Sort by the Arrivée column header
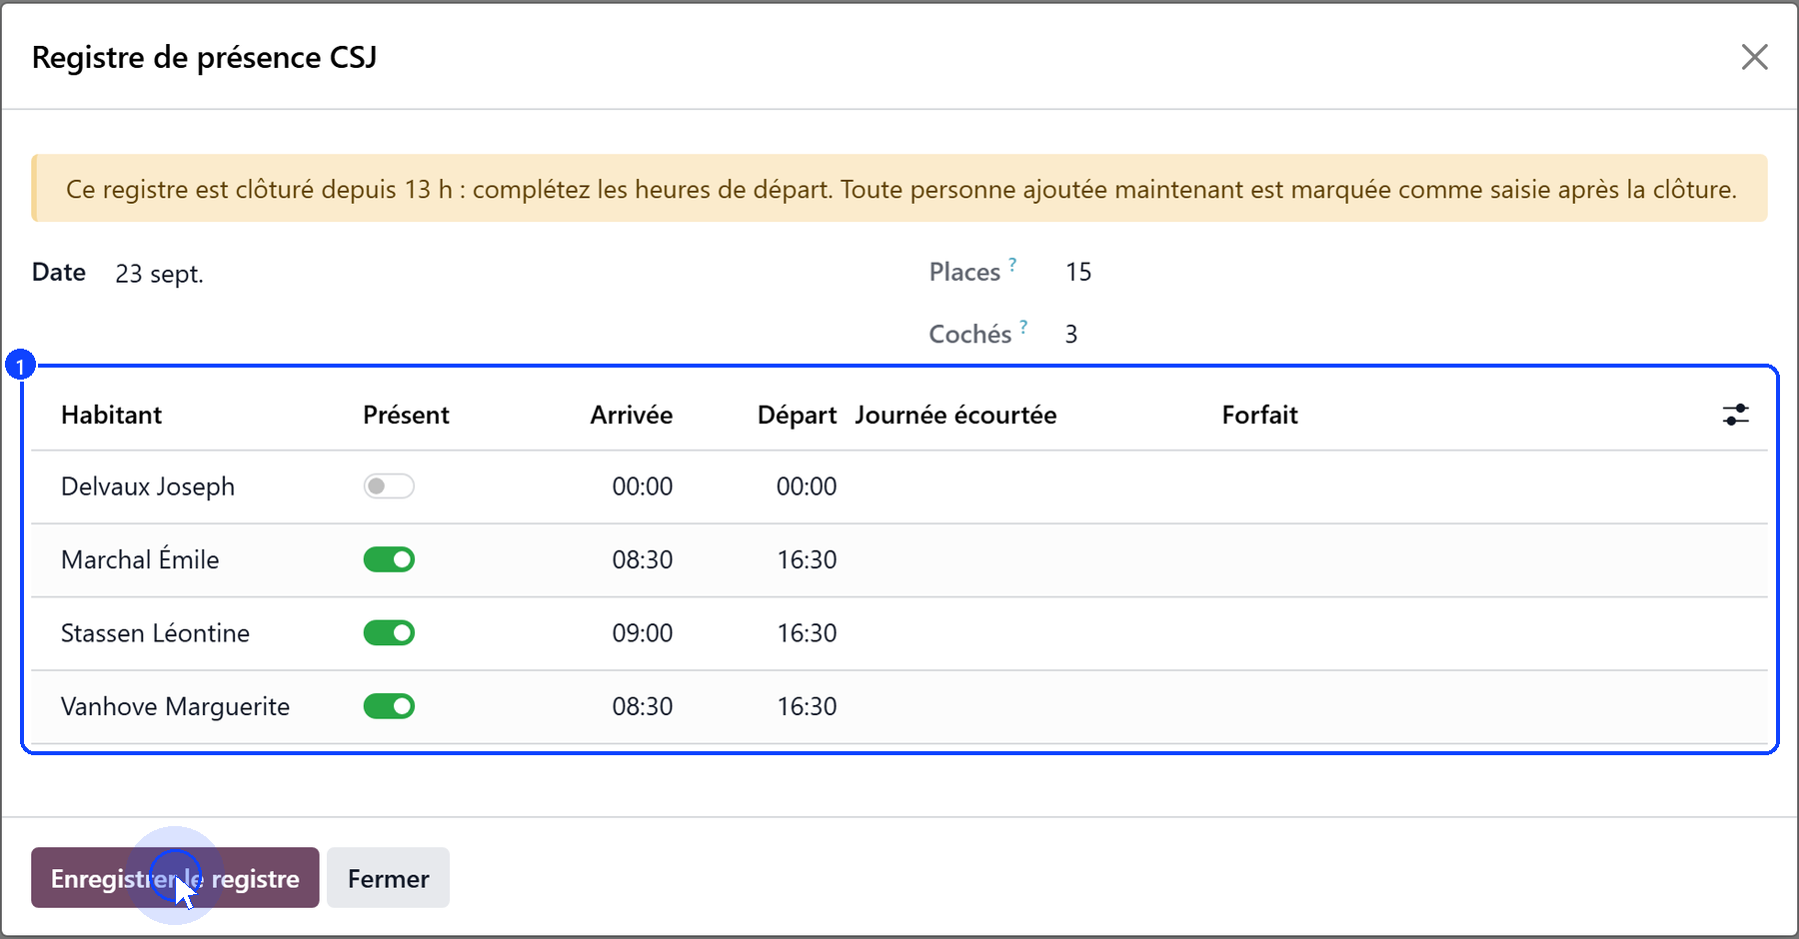The image size is (1799, 939). click(x=632, y=415)
